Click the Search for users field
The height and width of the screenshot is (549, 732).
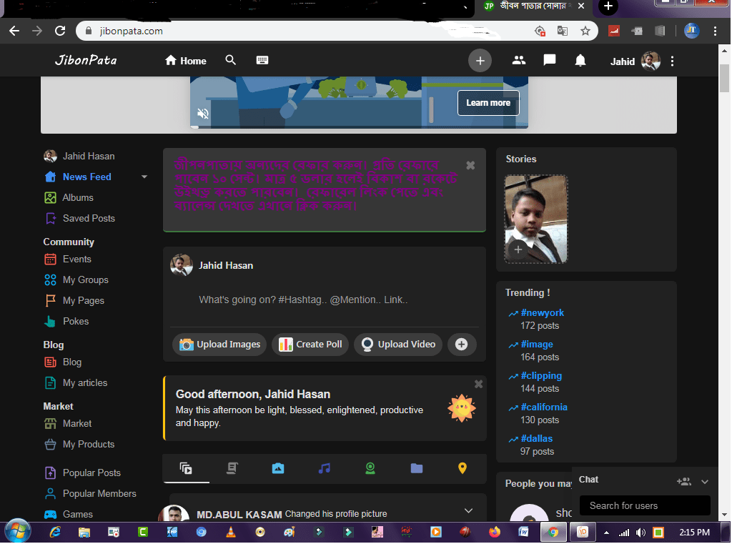(645, 506)
